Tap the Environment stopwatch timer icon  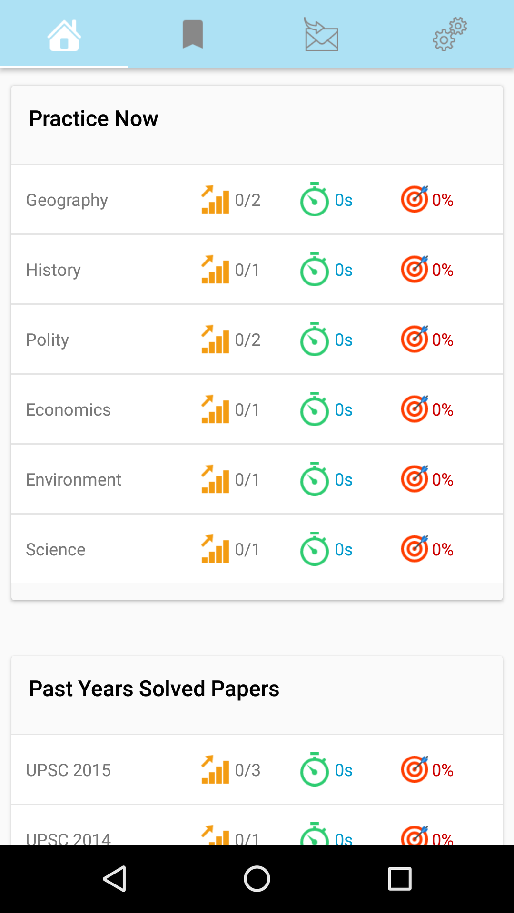314,479
